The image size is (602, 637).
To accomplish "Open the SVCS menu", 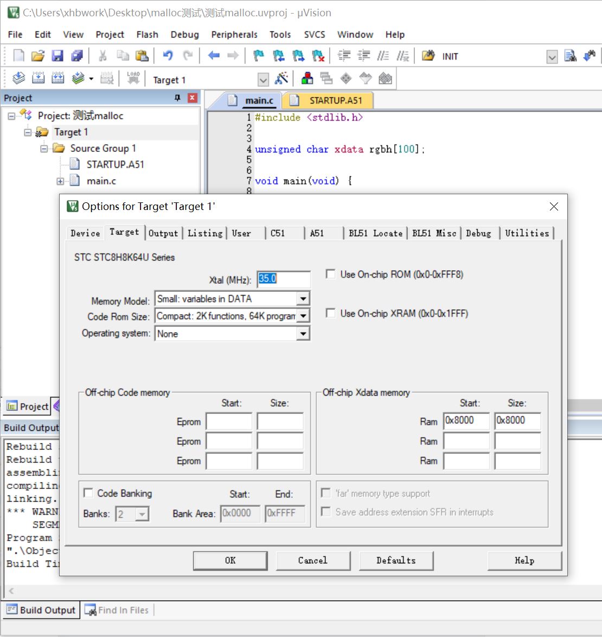I will (x=314, y=35).
